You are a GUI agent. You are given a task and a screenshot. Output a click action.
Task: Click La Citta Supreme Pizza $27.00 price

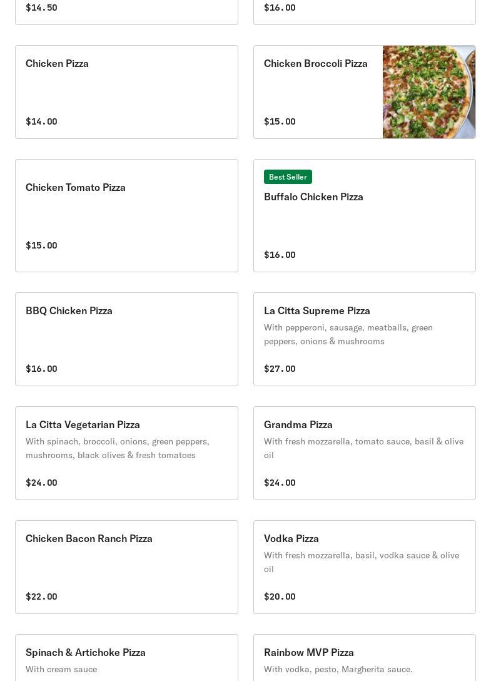click(x=280, y=369)
